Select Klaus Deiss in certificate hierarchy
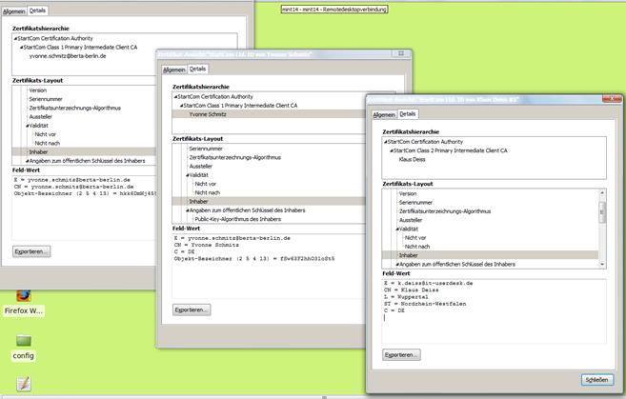 tap(412, 159)
